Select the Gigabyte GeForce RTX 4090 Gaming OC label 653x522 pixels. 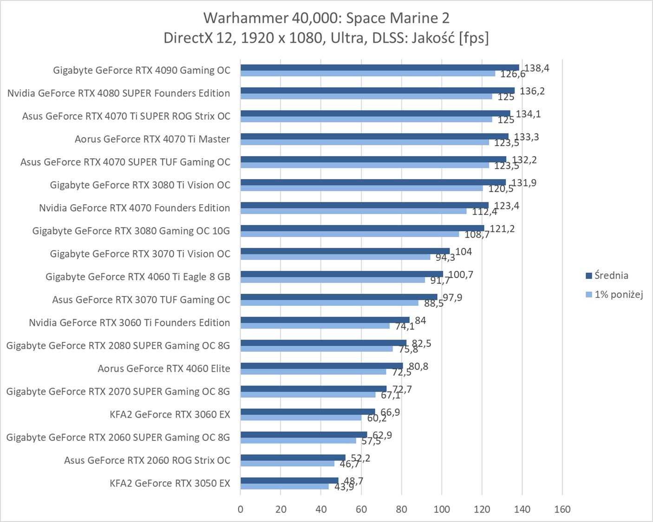coord(142,71)
